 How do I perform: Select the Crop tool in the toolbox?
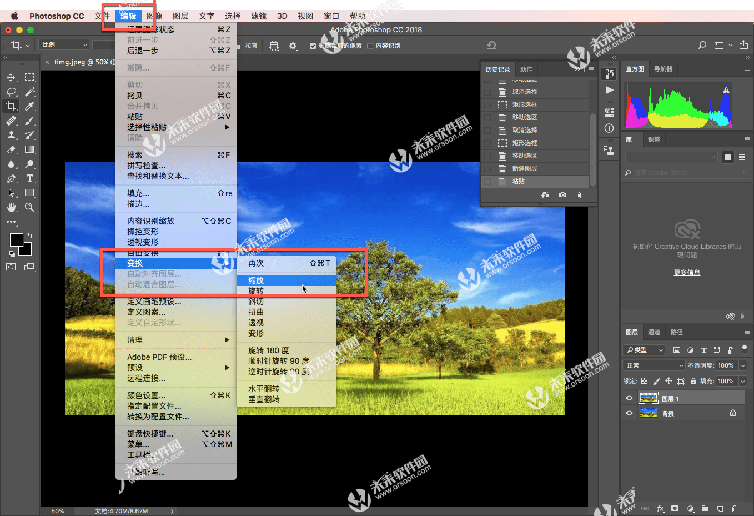11,106
